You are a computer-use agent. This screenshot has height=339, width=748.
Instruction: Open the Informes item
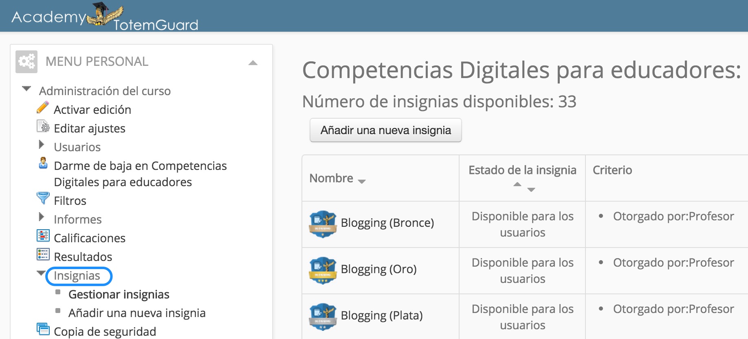[78, 219]
